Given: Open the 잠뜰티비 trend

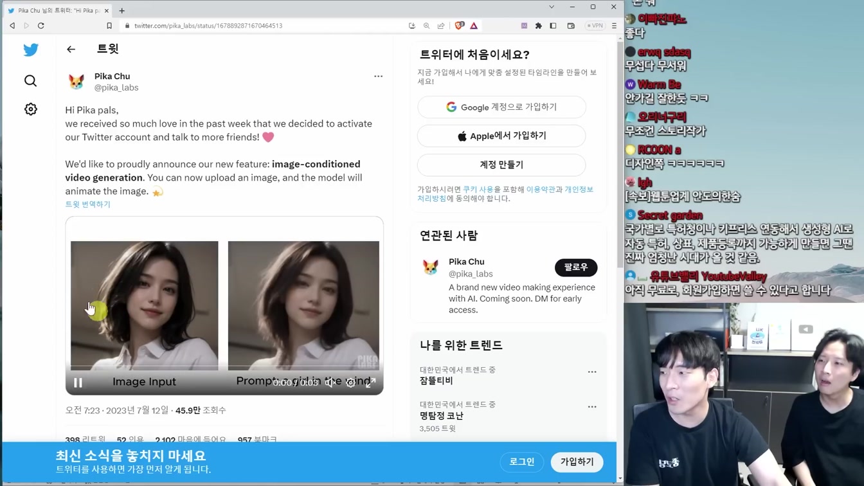Looking at the screenshot, I should 437,381.
